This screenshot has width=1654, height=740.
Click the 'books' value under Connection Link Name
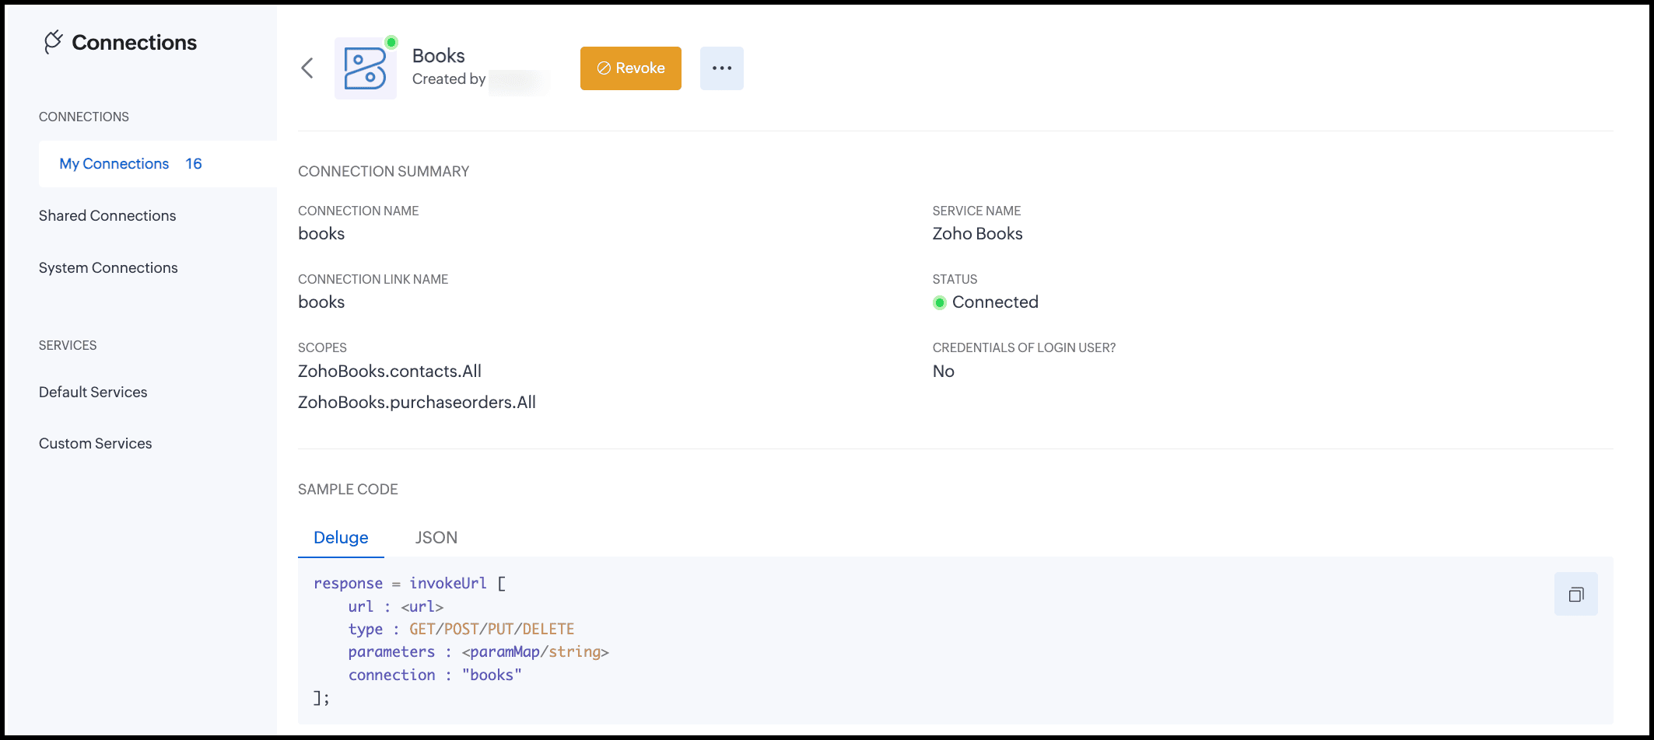(x=321, y=302)
